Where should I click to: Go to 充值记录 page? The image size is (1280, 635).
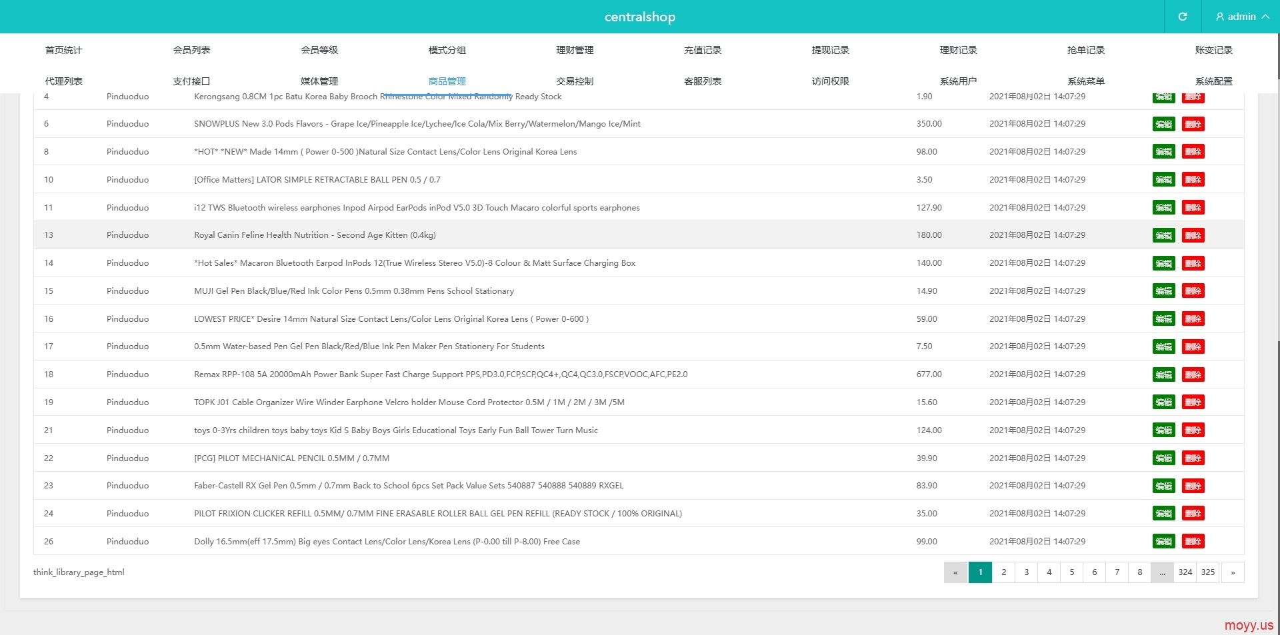(x=703, y=50)
